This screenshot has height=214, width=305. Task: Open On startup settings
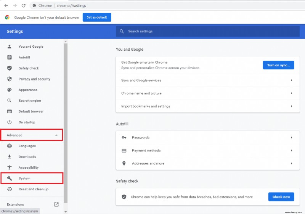[x=27, y=122]
